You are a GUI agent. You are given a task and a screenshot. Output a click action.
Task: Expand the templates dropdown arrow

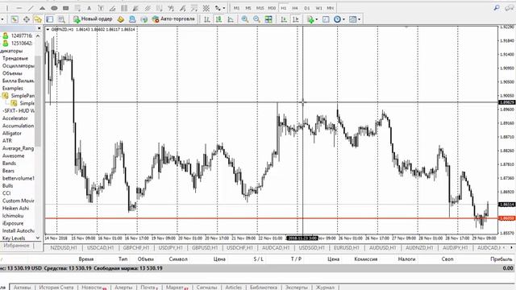click(359, 19)
